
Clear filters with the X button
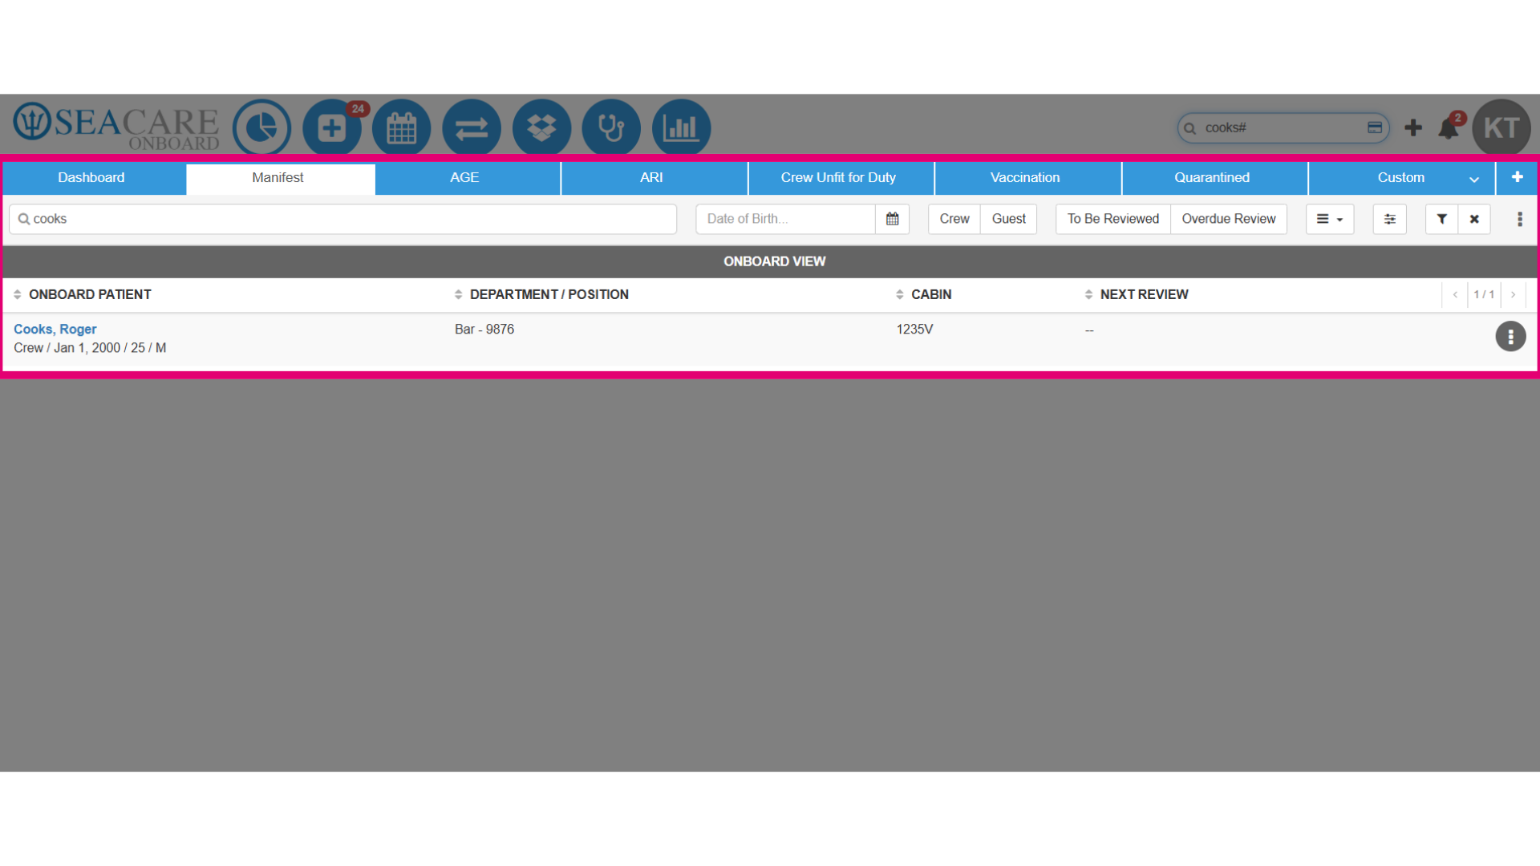(1474, 219)
